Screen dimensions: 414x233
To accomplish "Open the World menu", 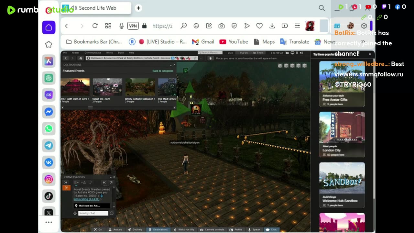I will coord(109,52).
